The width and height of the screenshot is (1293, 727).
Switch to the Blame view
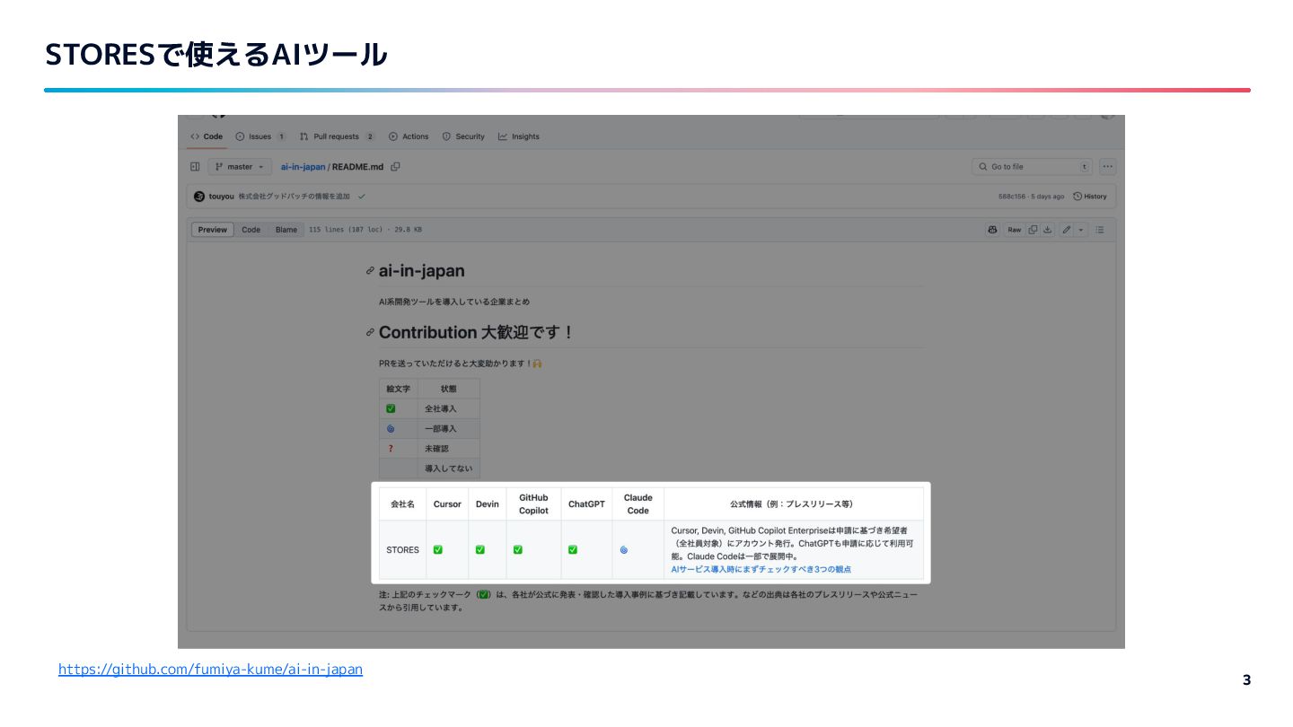[286, 230]
